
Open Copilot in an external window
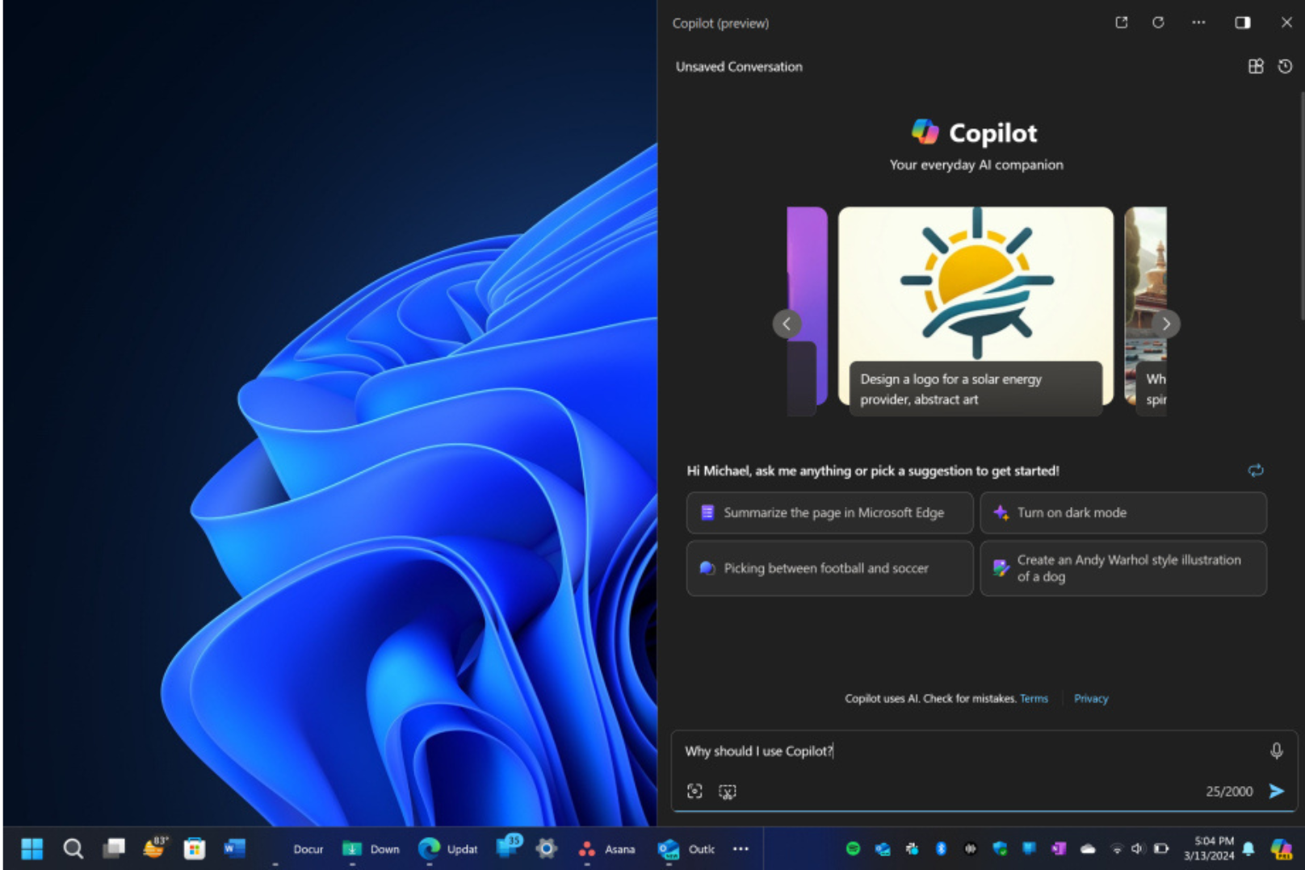pyautogui.click(x=1121, y=23)
